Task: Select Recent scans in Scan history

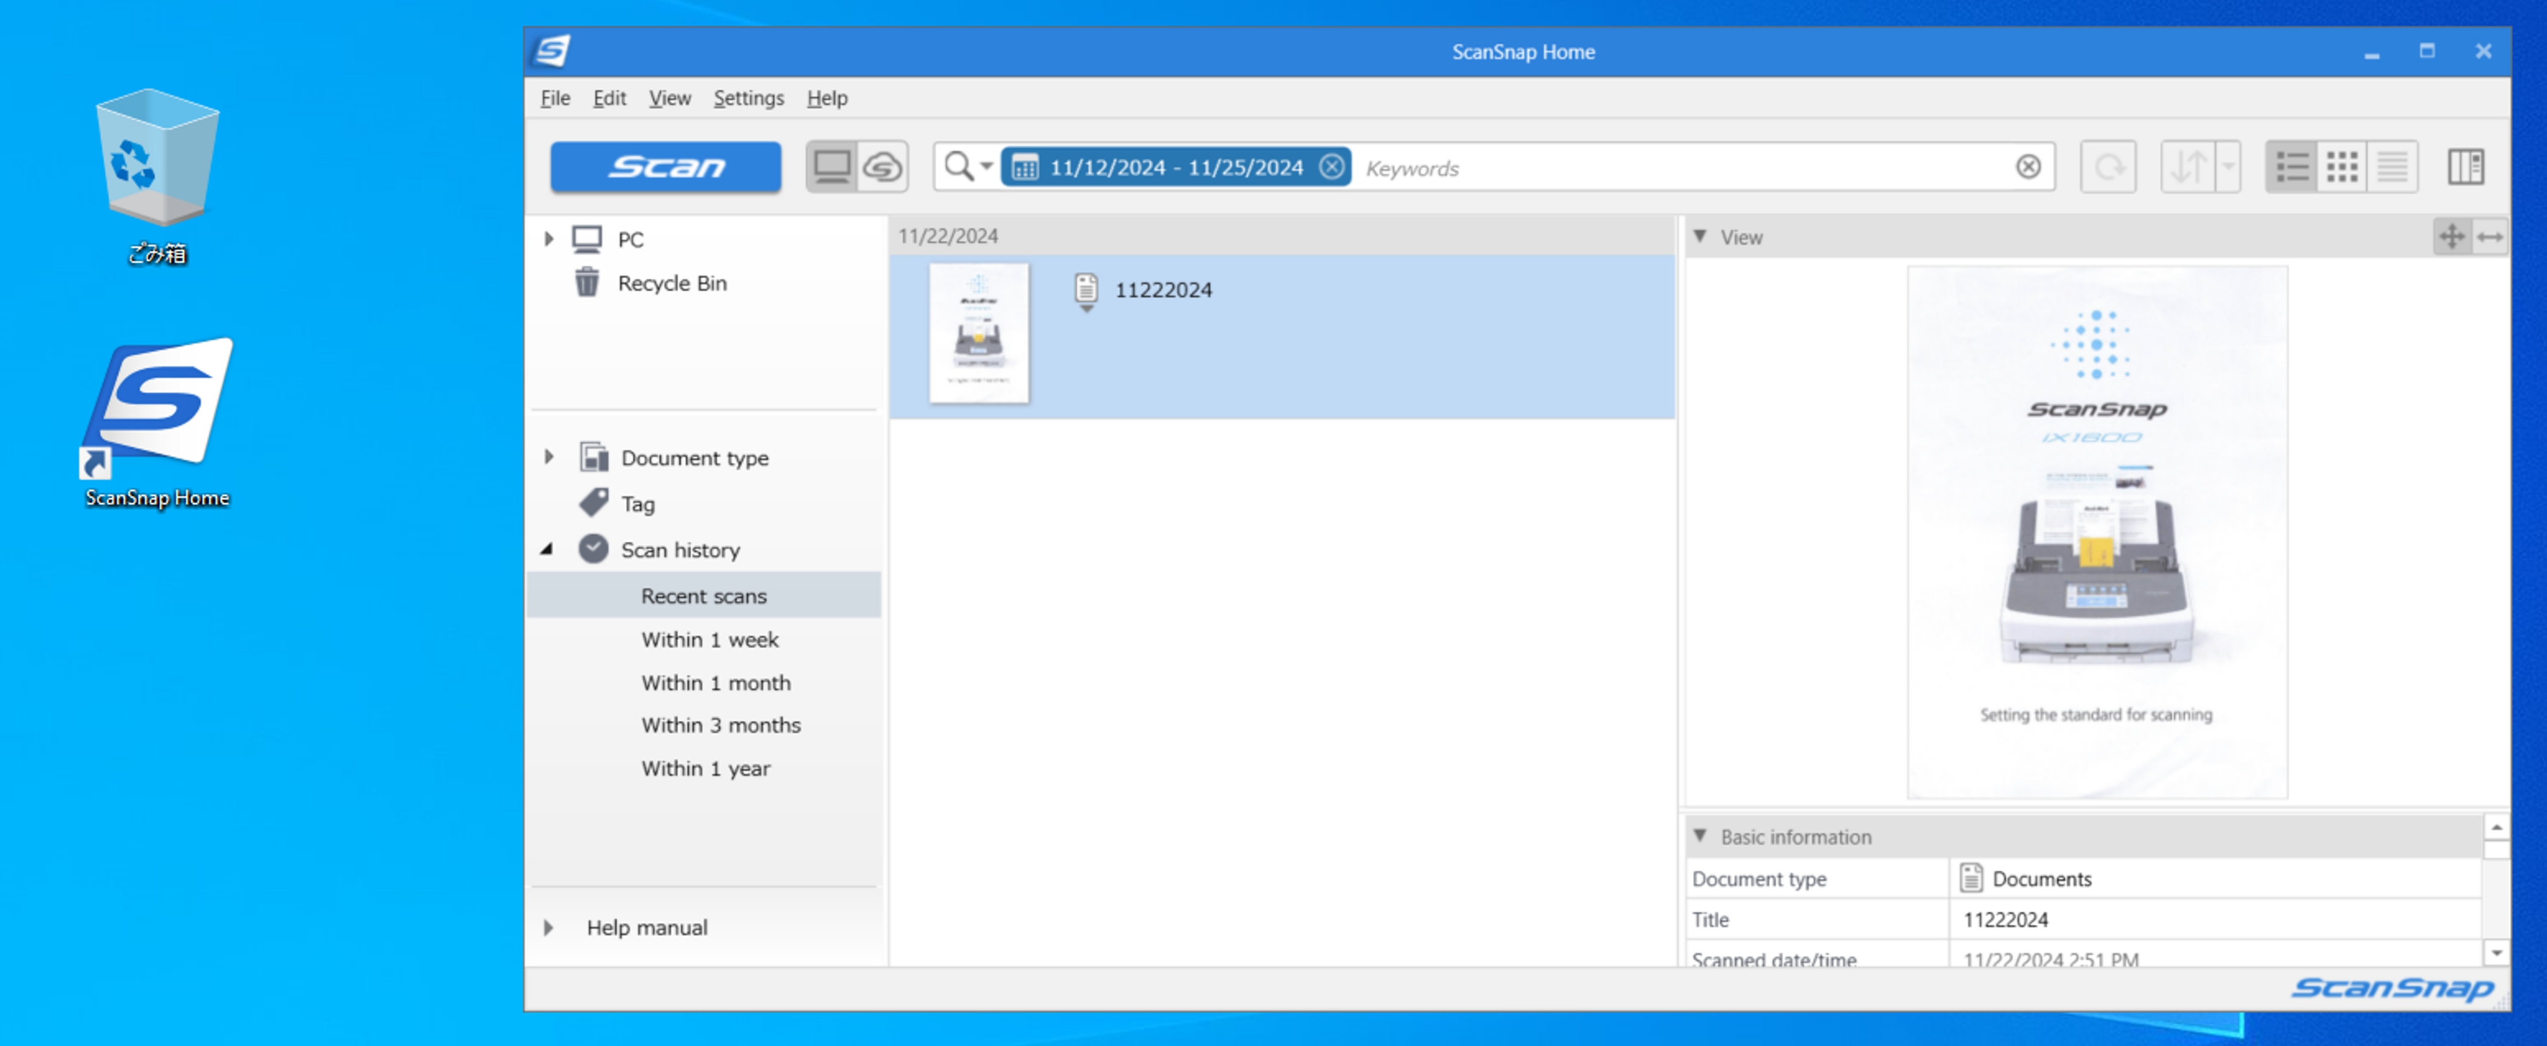Action: [x=704, y=595]
